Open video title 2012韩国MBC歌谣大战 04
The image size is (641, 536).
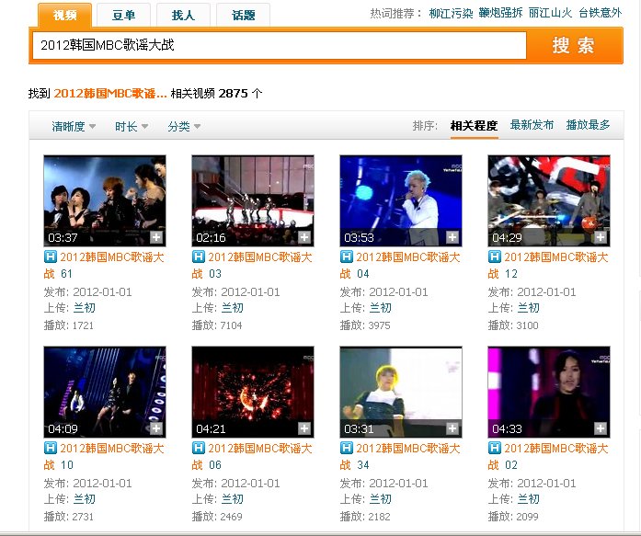click(x=400, y=265)
